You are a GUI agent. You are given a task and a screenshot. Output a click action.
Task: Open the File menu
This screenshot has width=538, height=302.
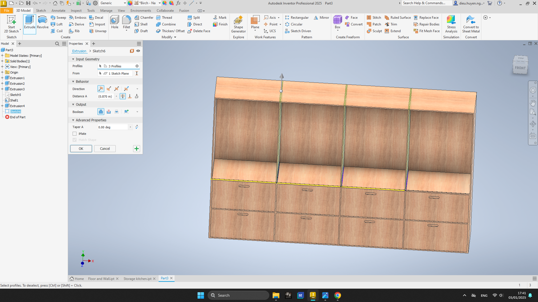point(7,10)
